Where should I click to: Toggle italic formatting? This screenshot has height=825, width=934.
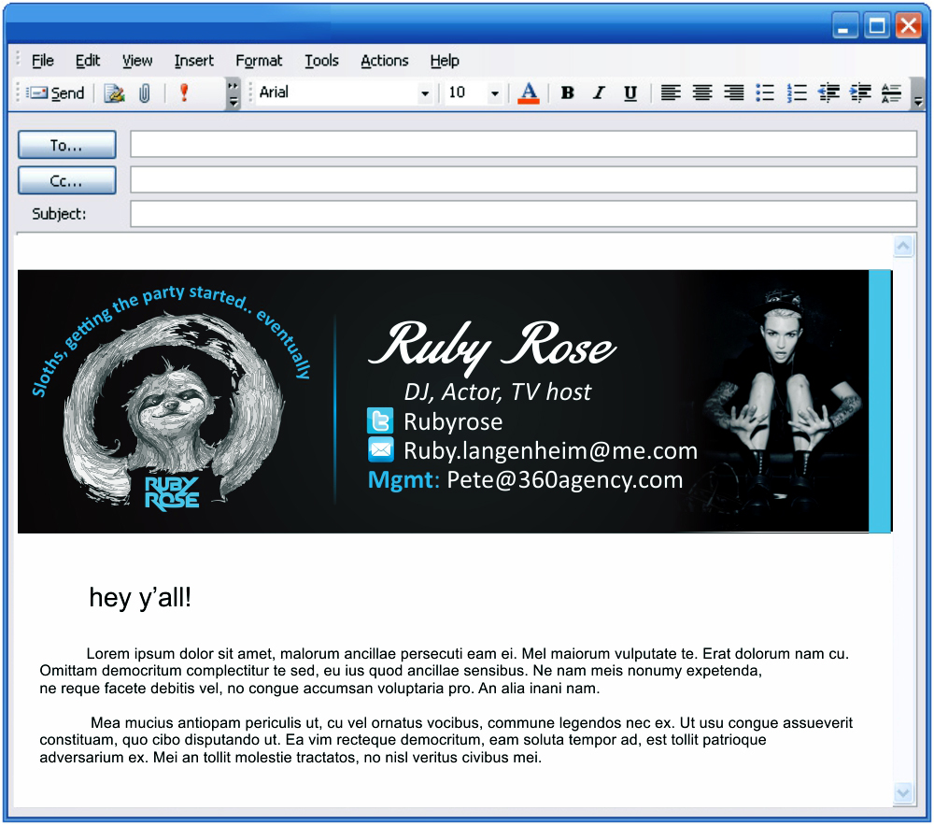[599, 92]
